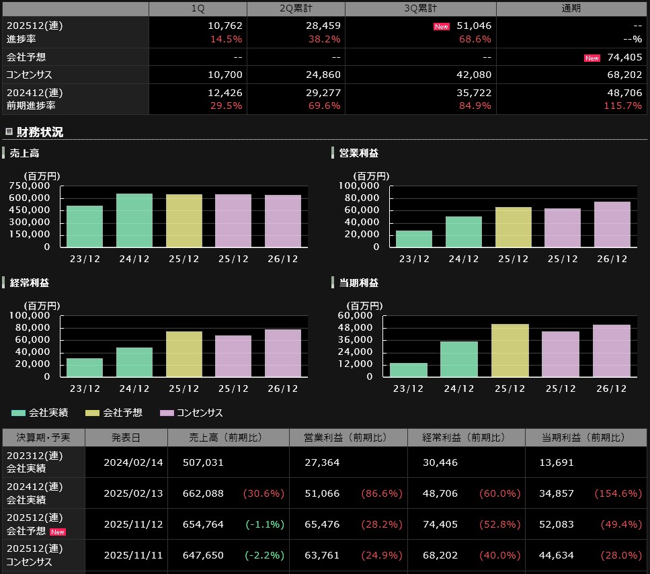
Task: Click the green 会社実績 legend swatch
Action: [x=18, y=413]
